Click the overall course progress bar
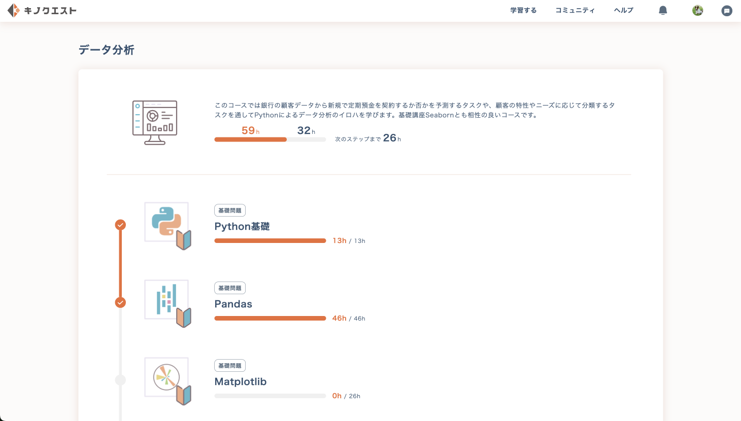This screenshot has width=741, height=421. [270, 139]
